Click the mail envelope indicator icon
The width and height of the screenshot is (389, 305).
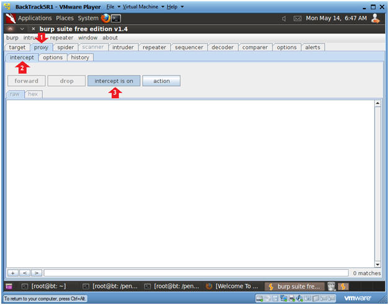[x=297, y=19]
